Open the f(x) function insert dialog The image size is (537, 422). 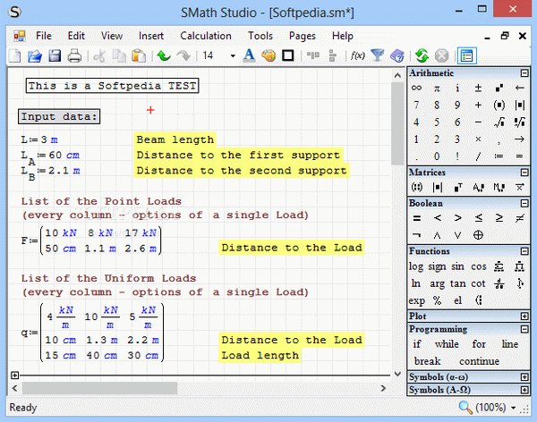click(x=357, y=55)
